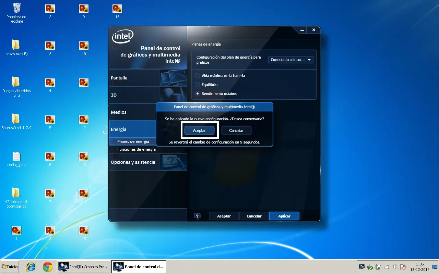Open the Energía section
The image size is (439, 274).
click(x=132, y=129)
